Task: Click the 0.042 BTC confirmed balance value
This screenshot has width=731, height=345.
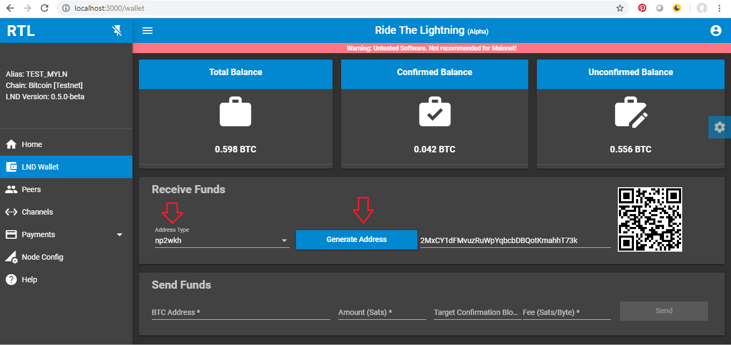Action: [x=434, y=149]
